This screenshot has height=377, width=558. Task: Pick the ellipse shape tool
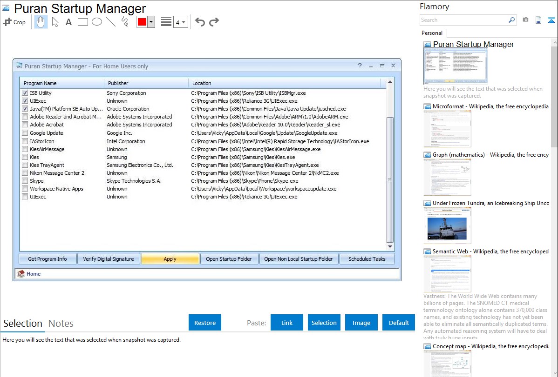[97, 22]
